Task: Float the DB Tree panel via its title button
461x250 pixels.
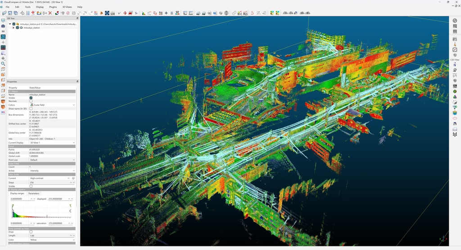Action: pyautogui.click(x=77, y=18)
